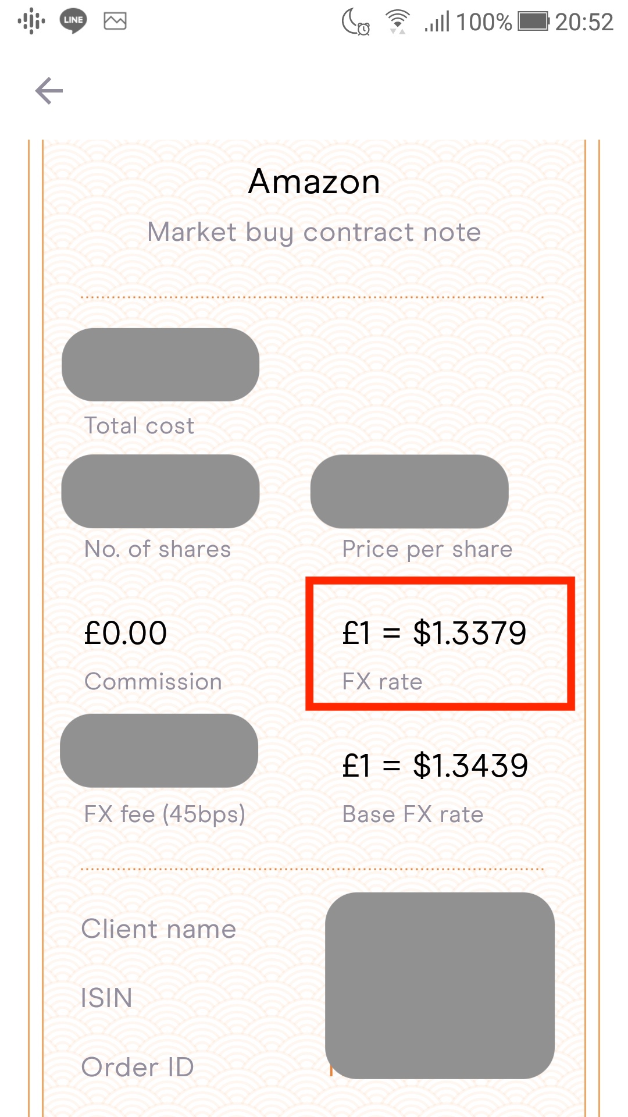Screen dimensions: 628x1117
Task: Tap the FX fee (45bps) label
Action: pos(165,814)
